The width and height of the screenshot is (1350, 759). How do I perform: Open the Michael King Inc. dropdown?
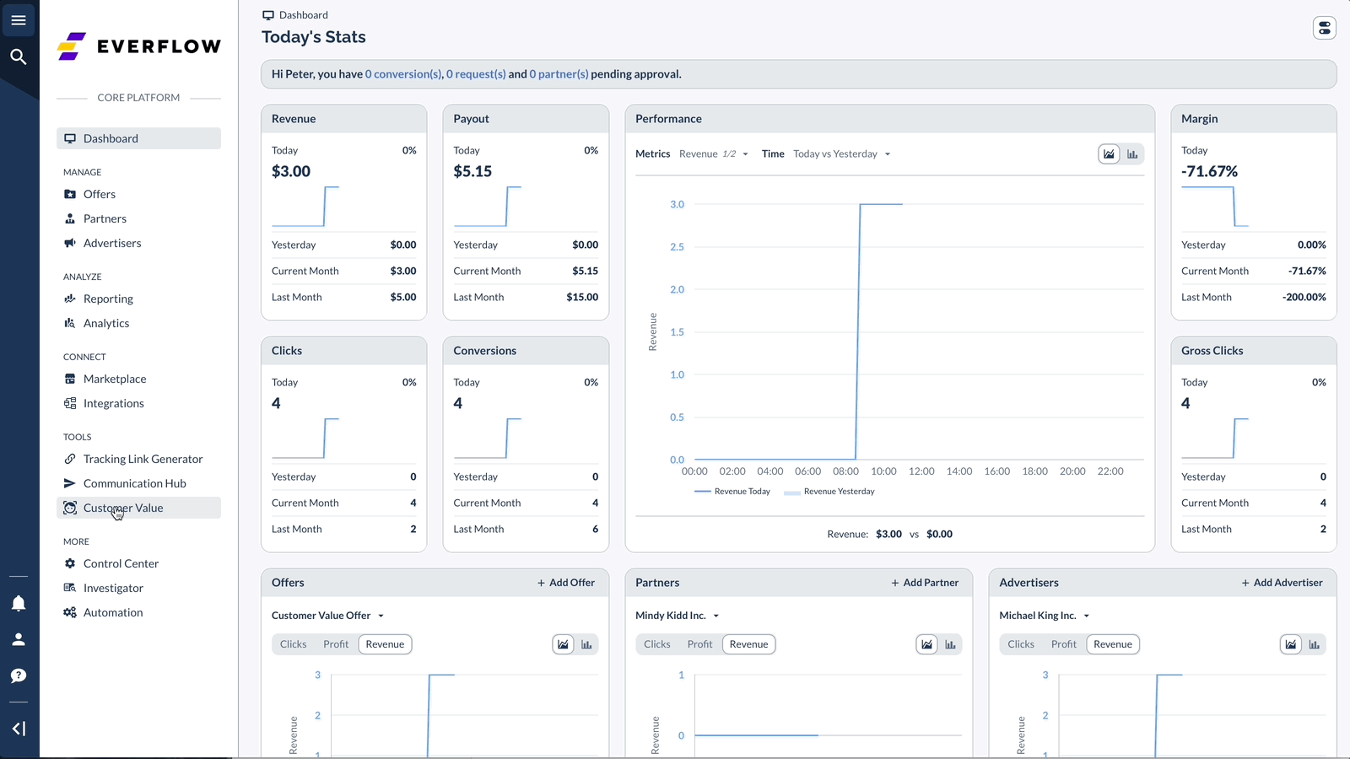[x=1045, y=616]
